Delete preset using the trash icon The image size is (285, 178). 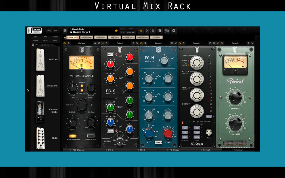[x=159, y=31]
